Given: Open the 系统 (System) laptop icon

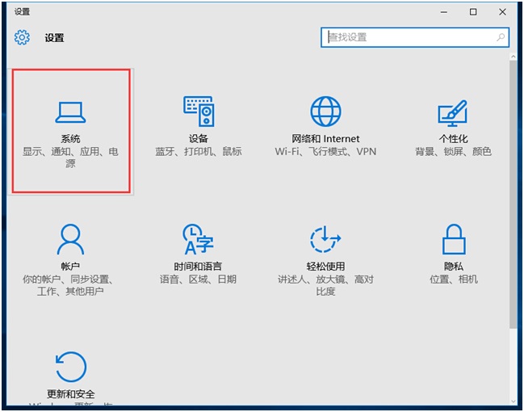Looking at the screenshot, I should coord(70,111).
